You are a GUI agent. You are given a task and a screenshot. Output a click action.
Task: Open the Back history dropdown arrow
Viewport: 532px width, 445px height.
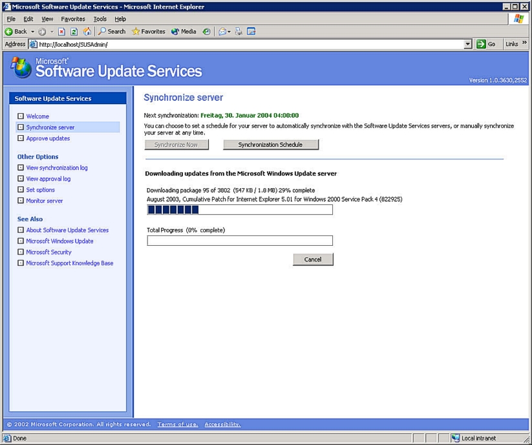point(32,32)
